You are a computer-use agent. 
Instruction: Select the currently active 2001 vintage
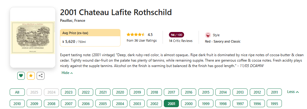pyautogui.click(x=171, y=104)
